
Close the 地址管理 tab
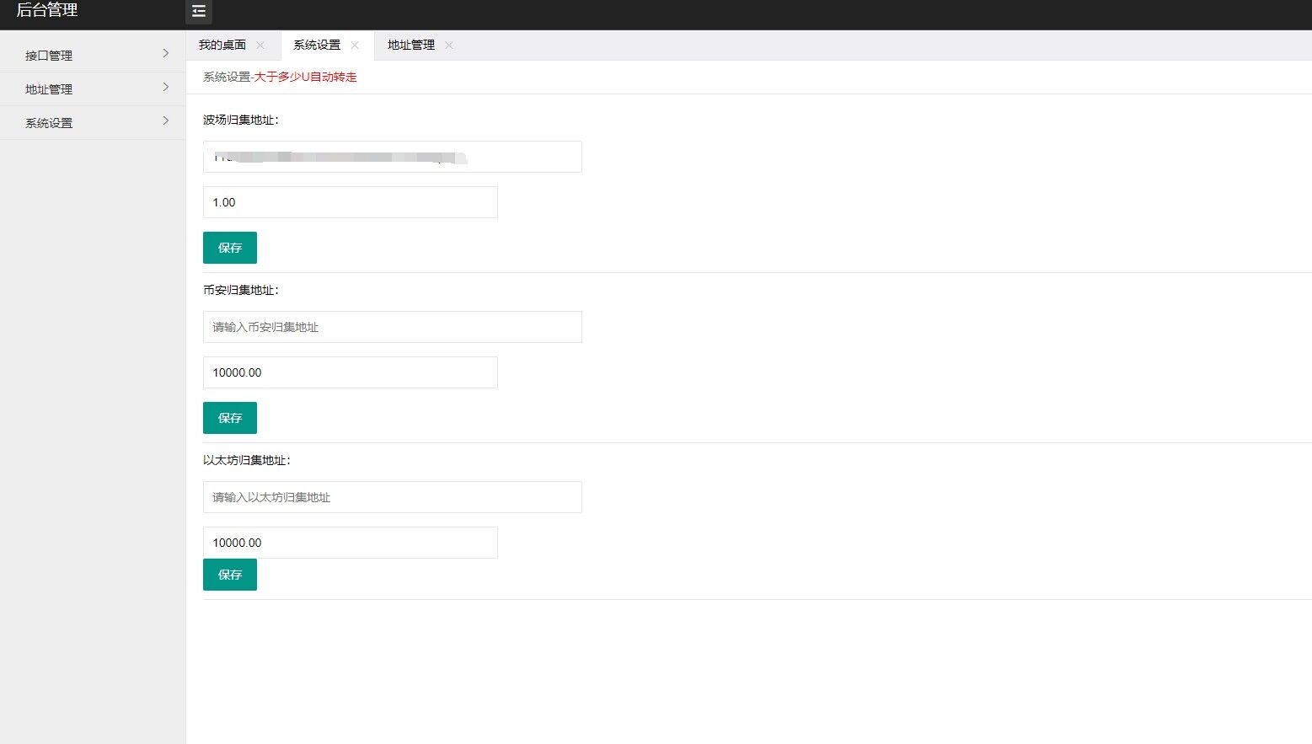coord(449,45)
